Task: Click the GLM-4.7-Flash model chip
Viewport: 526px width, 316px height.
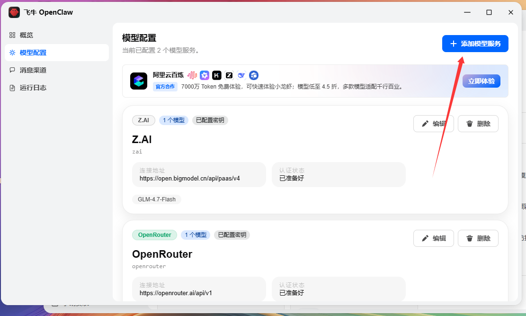Action: click(157, 199)
